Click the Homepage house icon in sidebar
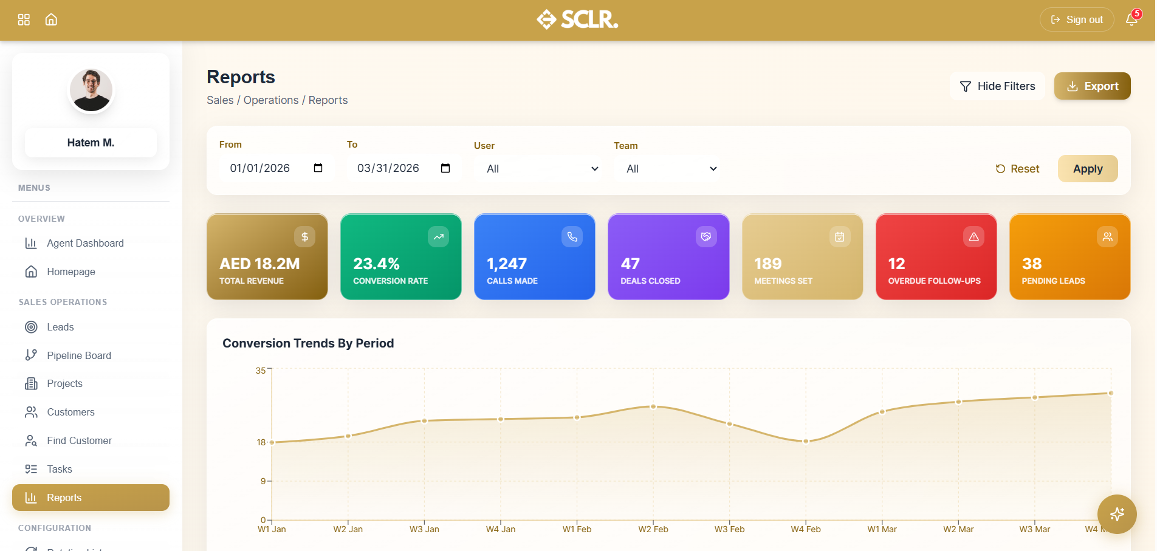This screenshot has height=551, width=1157. pyautogui.click(x=31, y=272)
